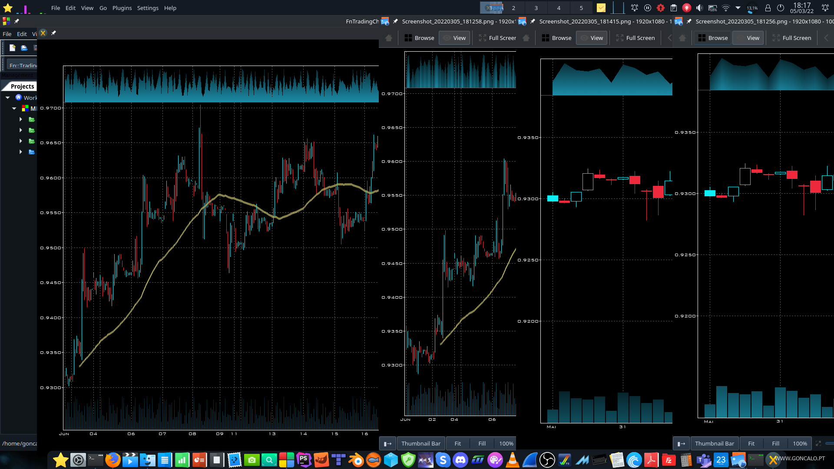Click Full Screen in the middle viewer
Viewport: 834px width, 469px height.
click(x=635, y=38)
